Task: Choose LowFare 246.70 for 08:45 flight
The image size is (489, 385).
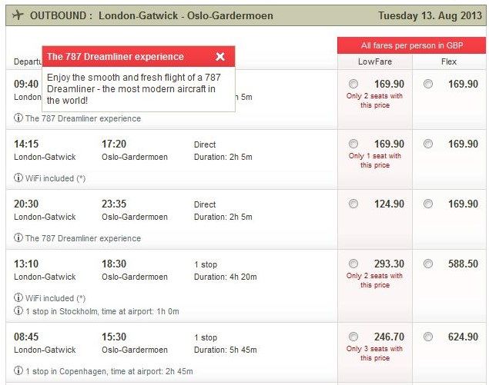Action: click(353, 337)
